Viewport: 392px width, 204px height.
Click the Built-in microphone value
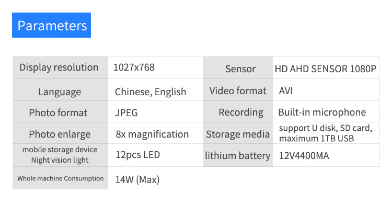[x=322, y=112]
